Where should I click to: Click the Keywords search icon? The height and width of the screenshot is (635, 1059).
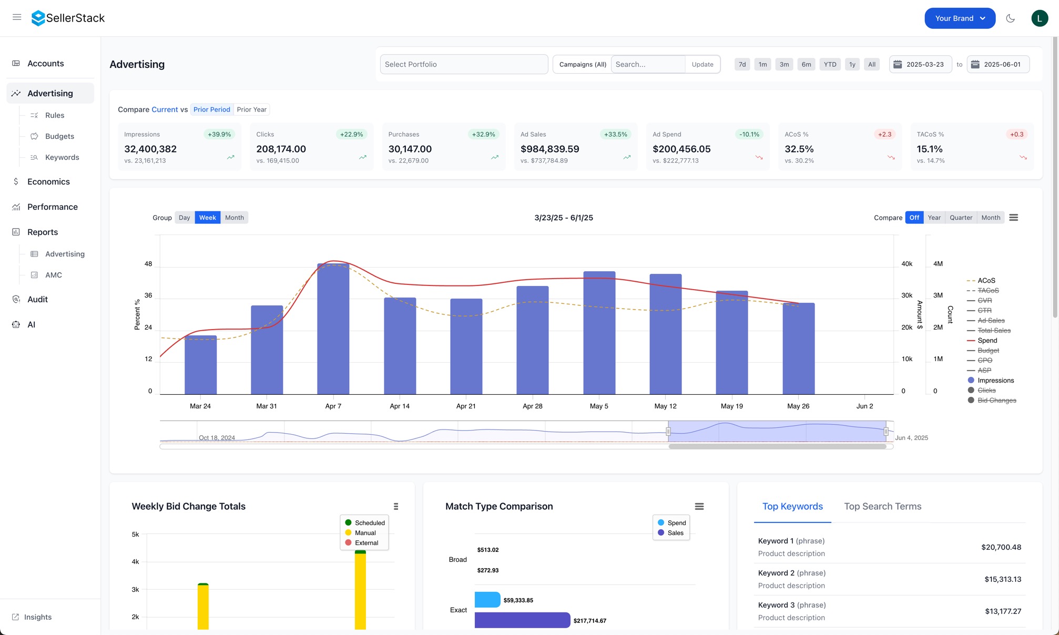[x=34, y=157]
